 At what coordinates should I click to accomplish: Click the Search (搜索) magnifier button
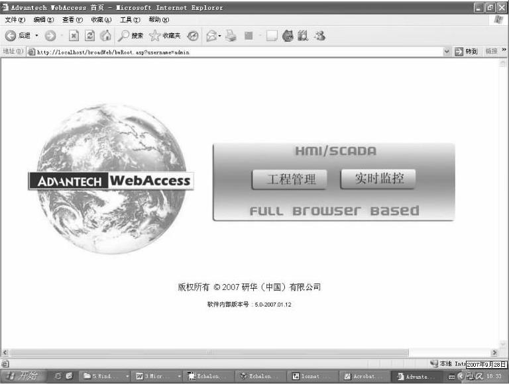[x=130, y=35]
